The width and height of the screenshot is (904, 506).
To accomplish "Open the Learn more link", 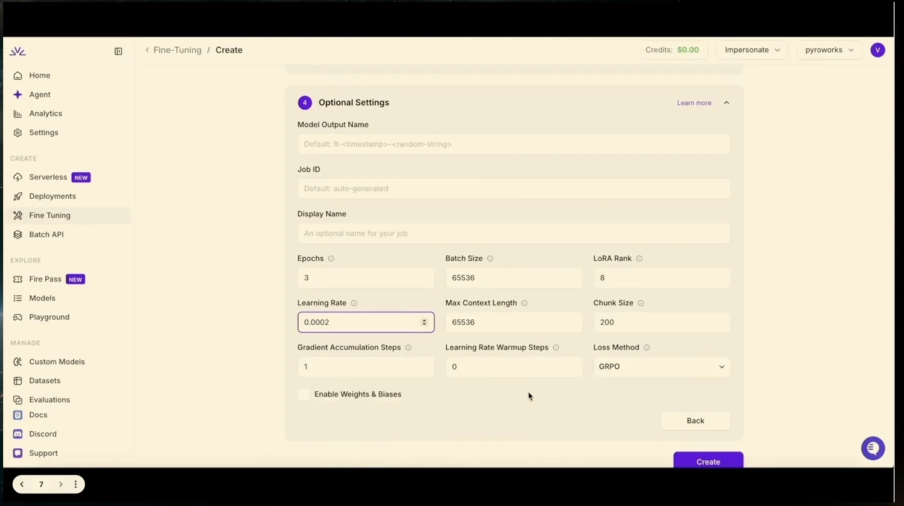I will [694, 103].
